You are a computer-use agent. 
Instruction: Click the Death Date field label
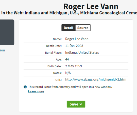pyautogui.click(x=54, y=46)
